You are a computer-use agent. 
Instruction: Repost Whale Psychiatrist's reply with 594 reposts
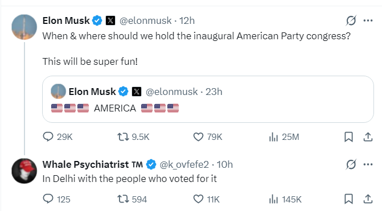(132, 199)
